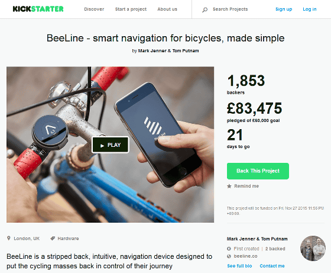Click the Contact me link

pos(272,266)
